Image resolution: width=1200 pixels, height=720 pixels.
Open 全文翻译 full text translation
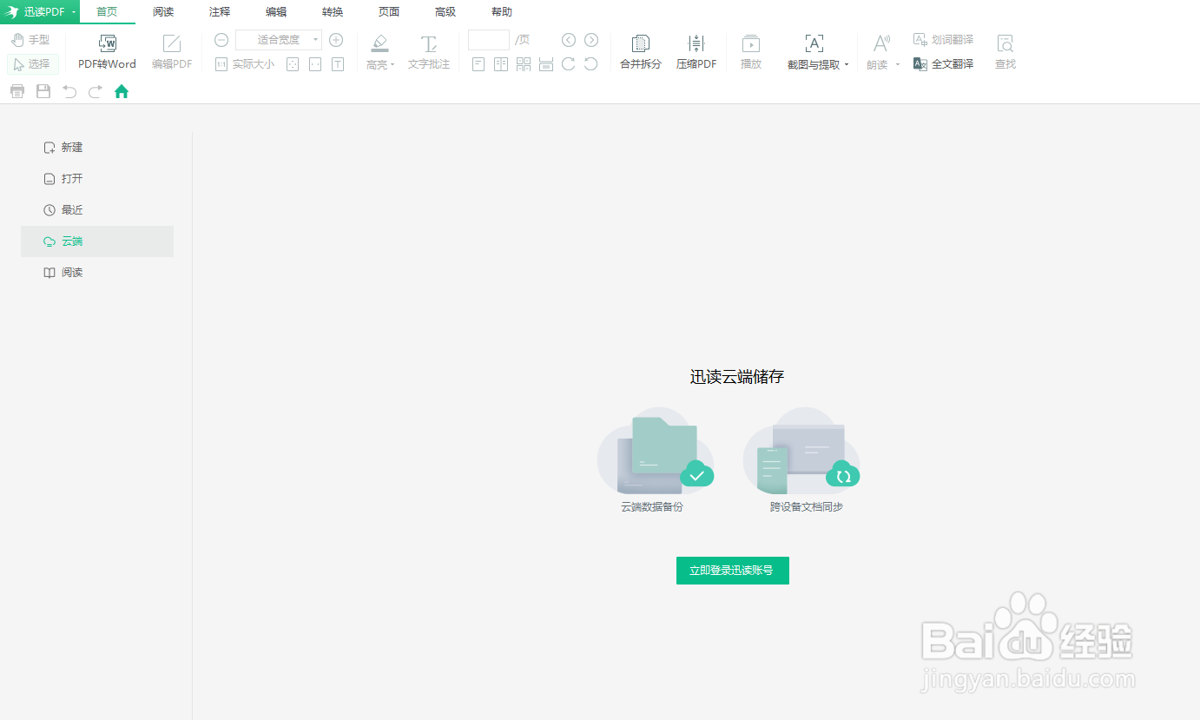[x=944, y=64]
